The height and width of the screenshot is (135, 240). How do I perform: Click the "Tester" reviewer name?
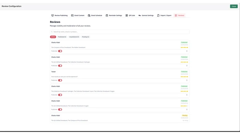53,72
